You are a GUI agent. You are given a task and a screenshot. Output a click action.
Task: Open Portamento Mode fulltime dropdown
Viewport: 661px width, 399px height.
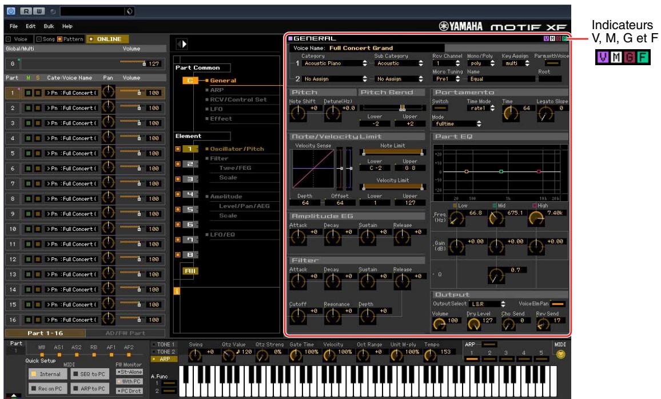pos(457,124)
